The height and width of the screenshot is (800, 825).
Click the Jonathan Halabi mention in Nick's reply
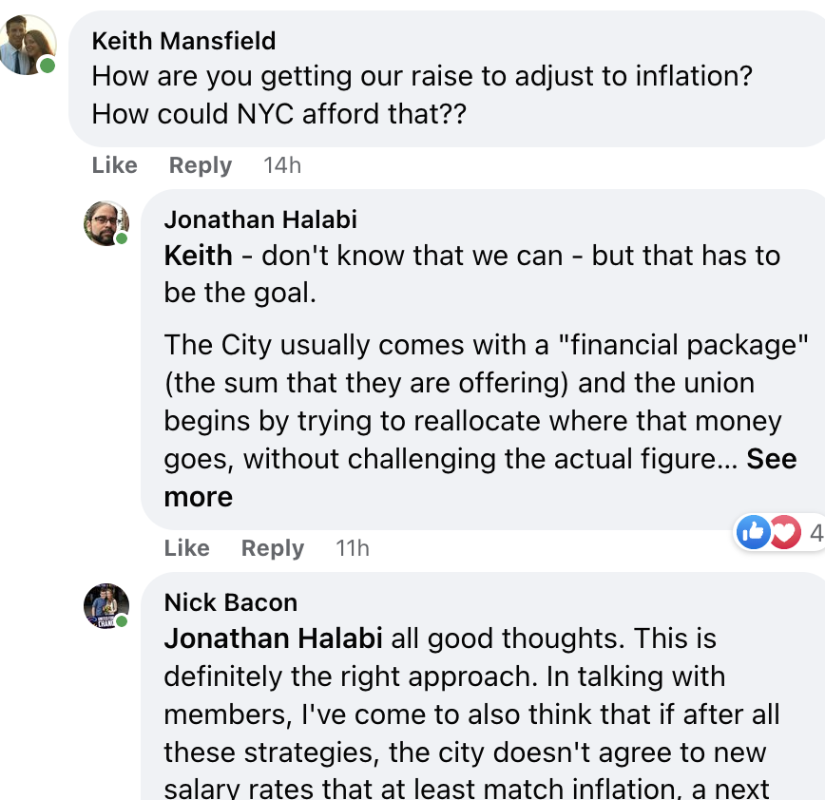point(274,638)
